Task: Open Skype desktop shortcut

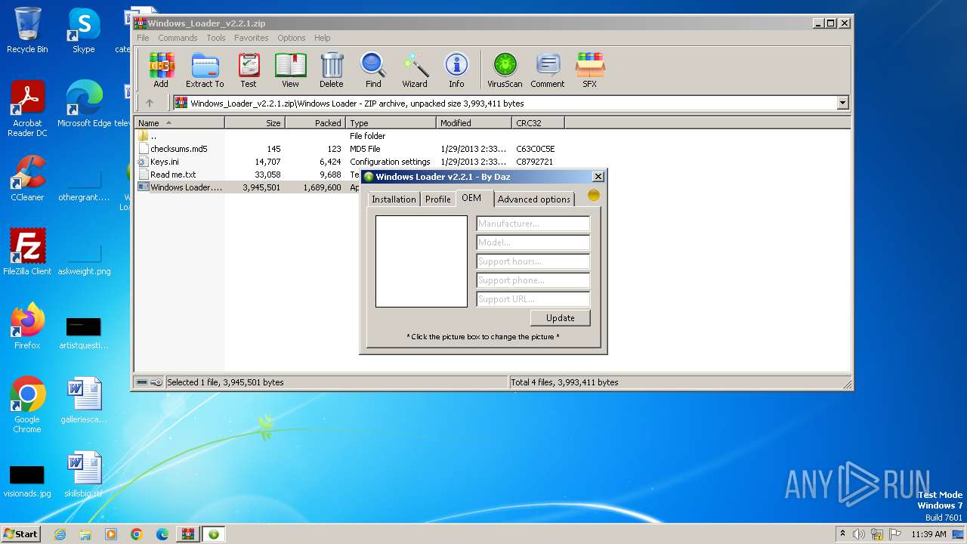Action: [83, 30]
